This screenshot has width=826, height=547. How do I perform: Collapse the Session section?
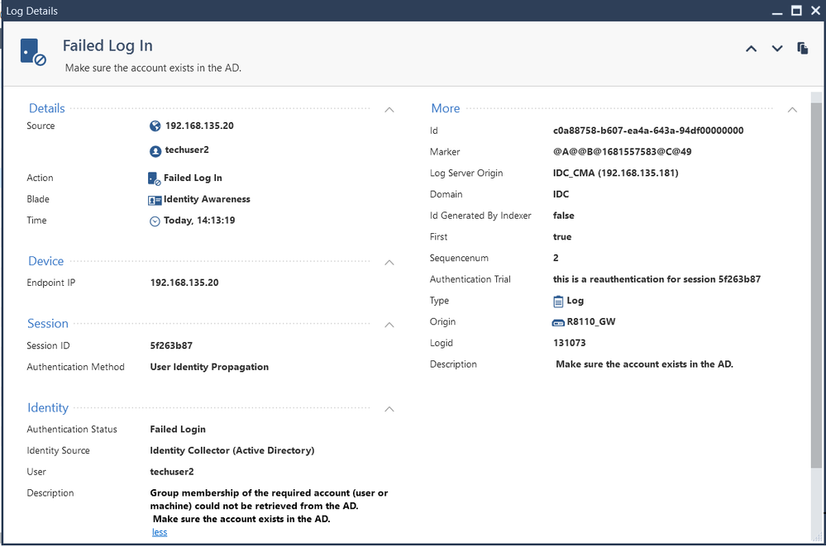point(389,326)
